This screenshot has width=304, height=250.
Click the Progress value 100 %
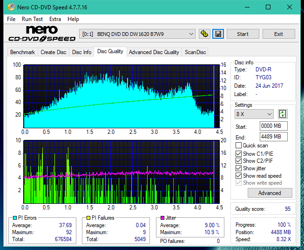[x=284, y=225]
